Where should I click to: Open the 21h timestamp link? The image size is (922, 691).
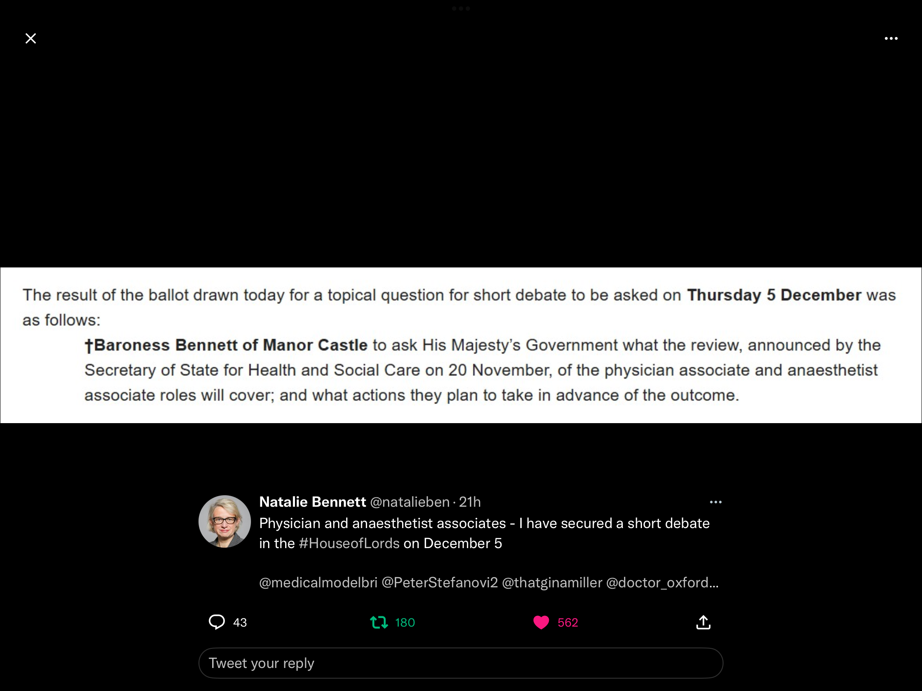point(470,502)
